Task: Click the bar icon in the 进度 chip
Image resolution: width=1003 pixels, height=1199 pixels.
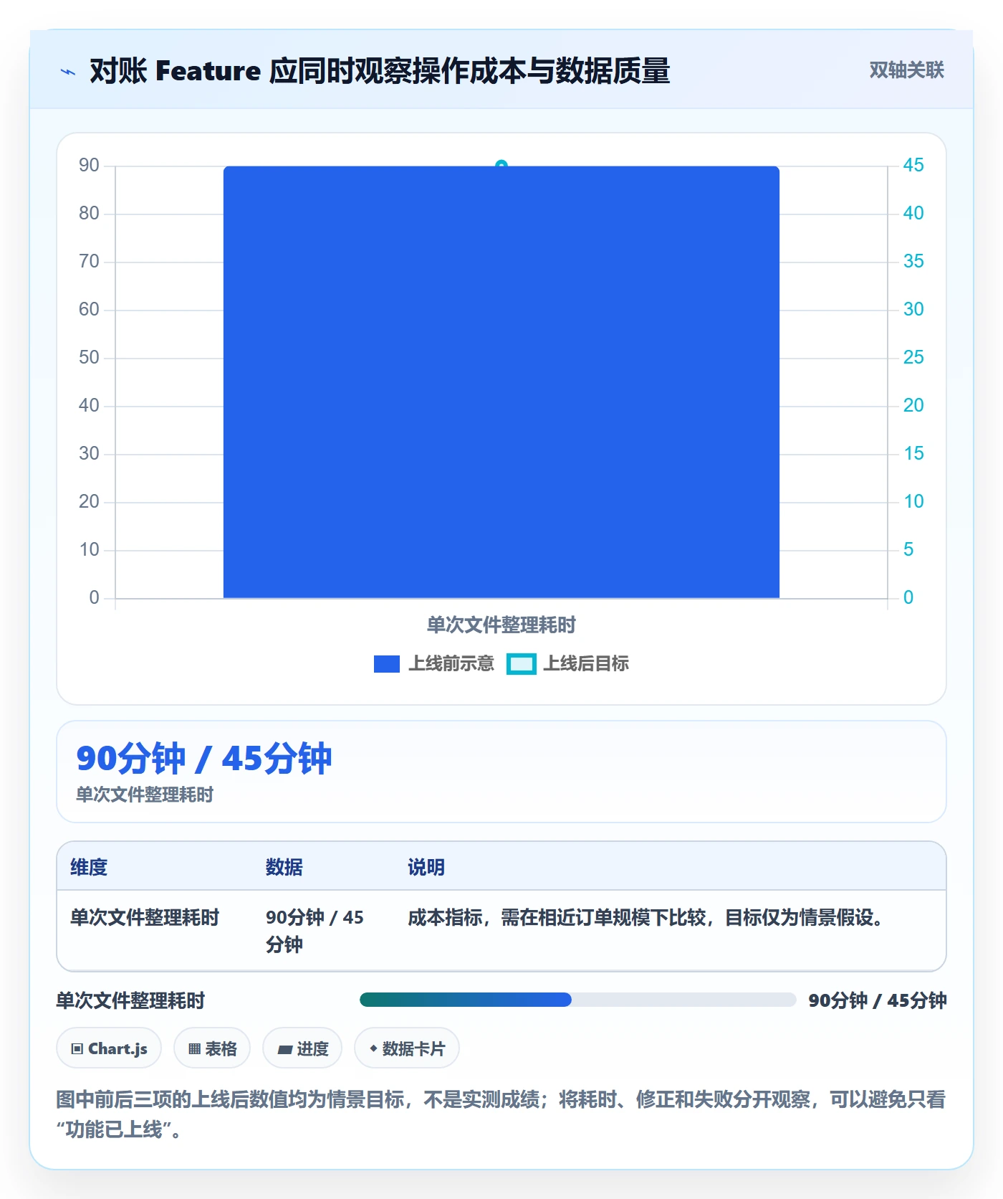Action: 284,1050
